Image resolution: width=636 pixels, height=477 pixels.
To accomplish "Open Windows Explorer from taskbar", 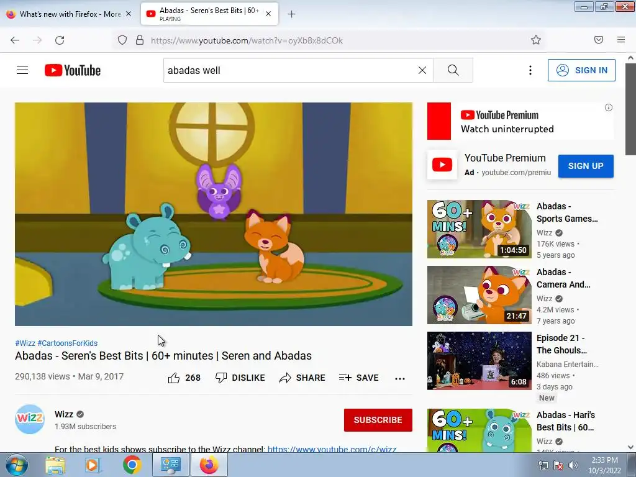I will (55, 465).
